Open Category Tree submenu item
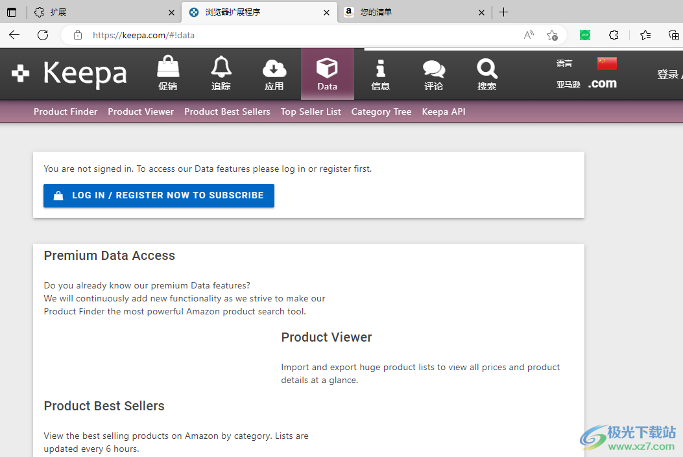 pos(381,112)
